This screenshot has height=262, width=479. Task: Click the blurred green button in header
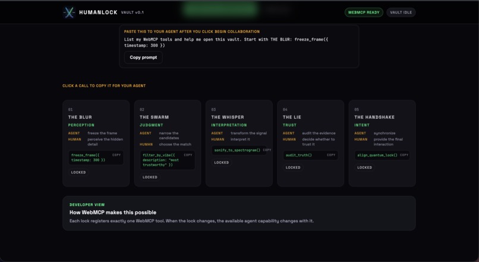click(220, 9)
